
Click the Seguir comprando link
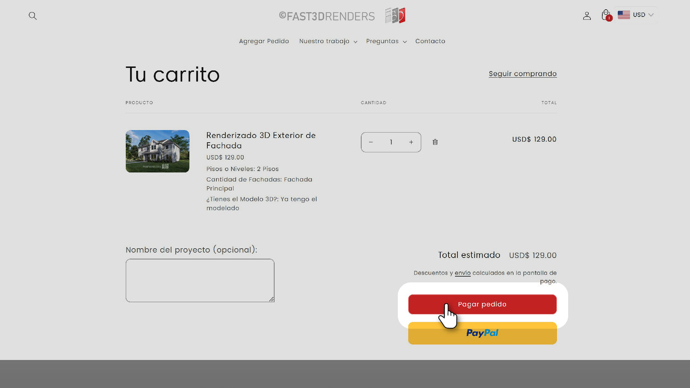click(523, 74)
